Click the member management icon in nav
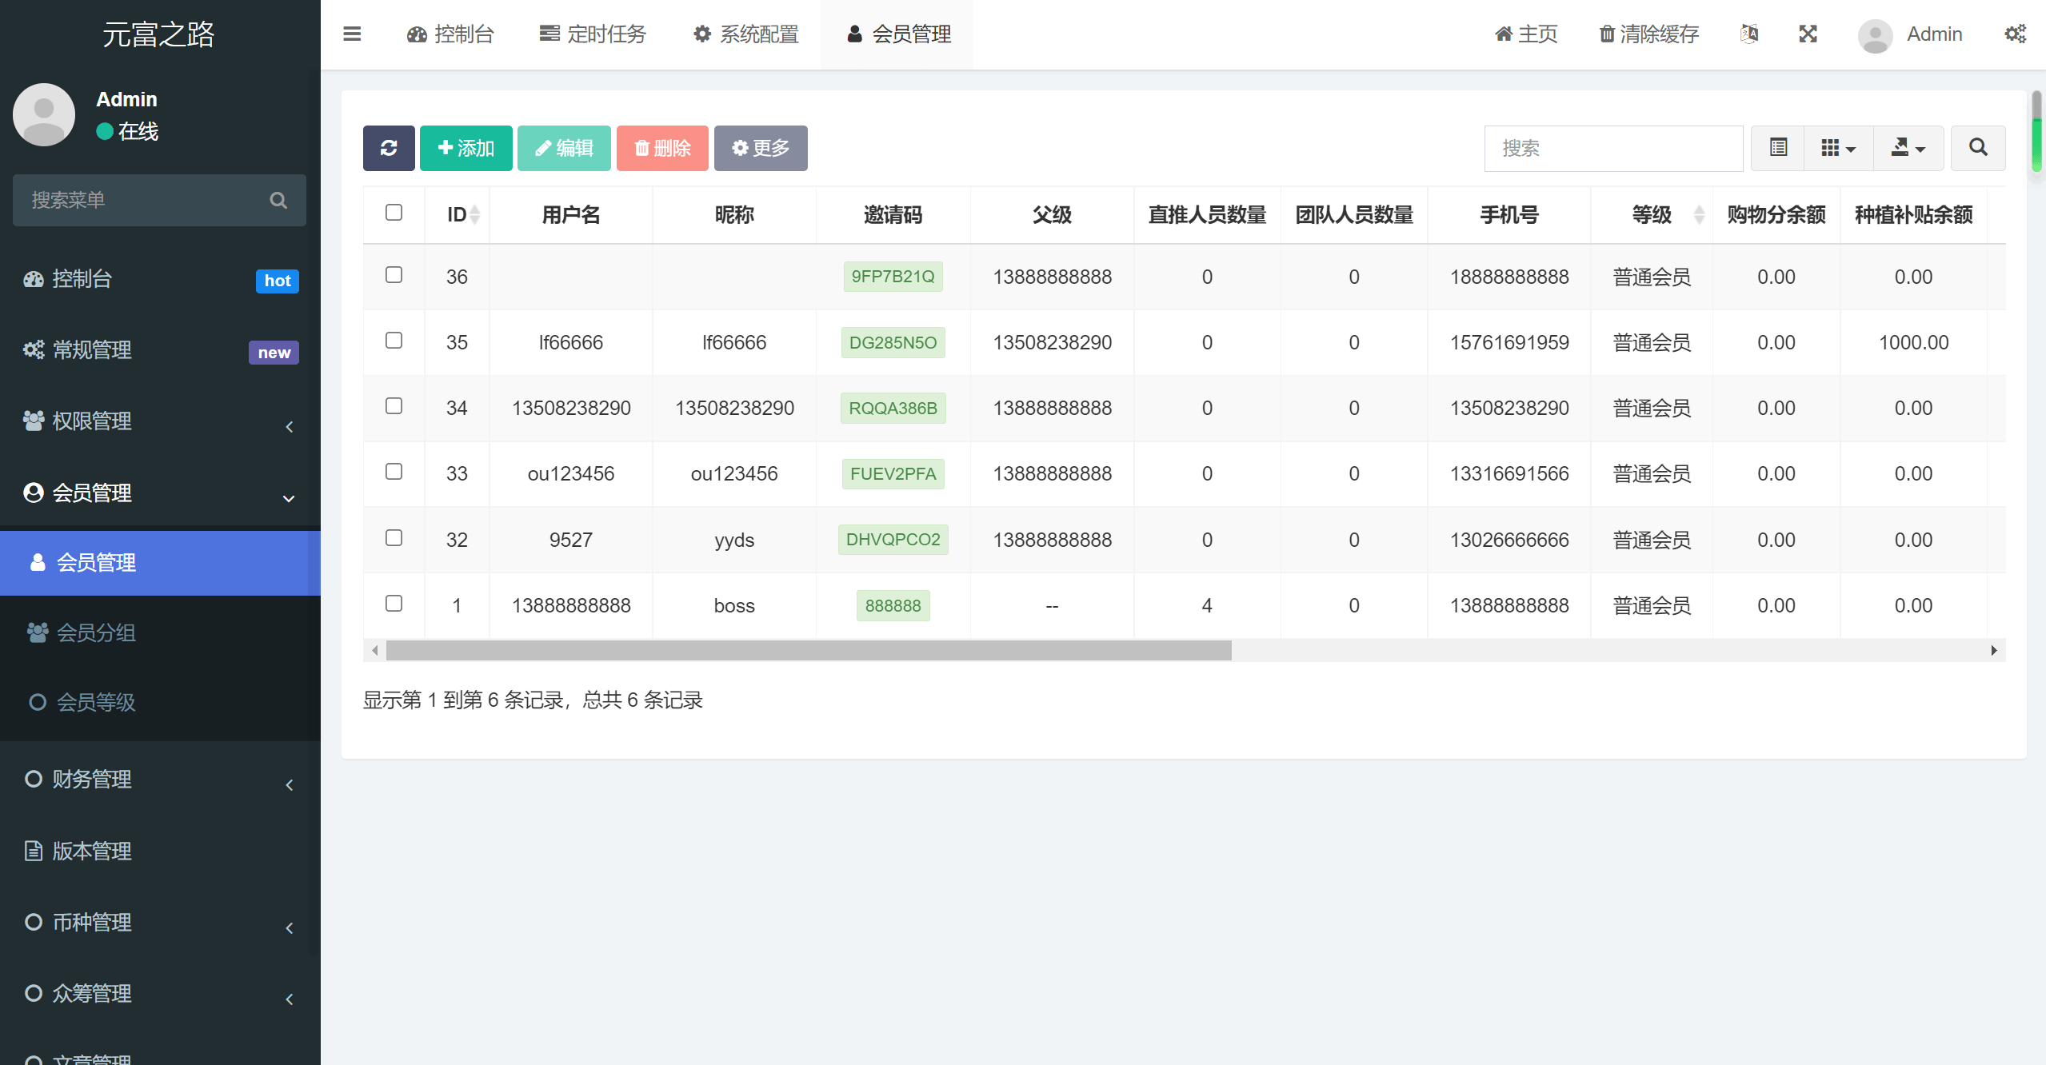Viewport: 2046px width, 1065px height. pyautogui.click(x=851, y=34)
